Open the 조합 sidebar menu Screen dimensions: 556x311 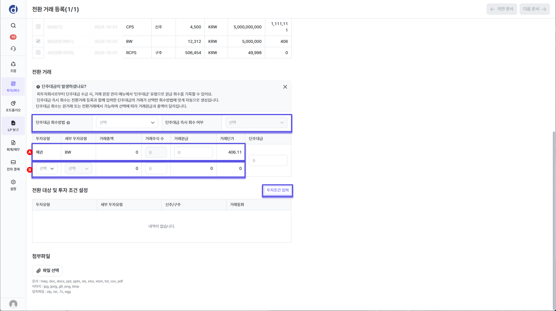[x=13, y=67]
